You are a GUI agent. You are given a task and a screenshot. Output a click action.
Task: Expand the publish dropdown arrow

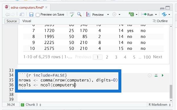169,14
